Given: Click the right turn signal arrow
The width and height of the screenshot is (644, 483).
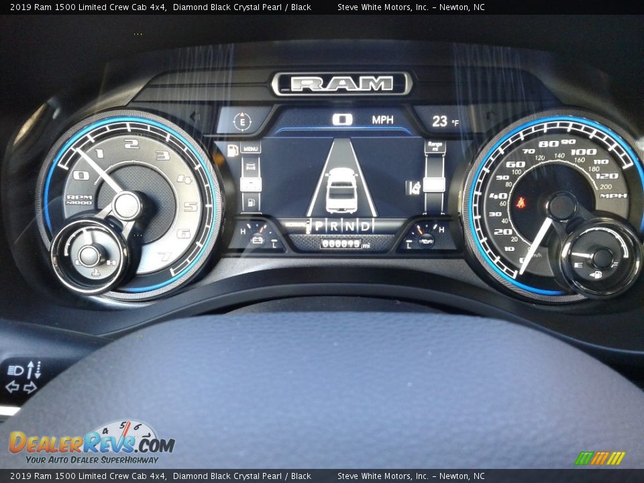Looking at the screenshot, I should [30, 386].
